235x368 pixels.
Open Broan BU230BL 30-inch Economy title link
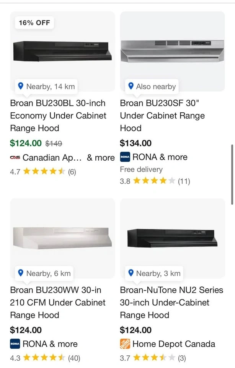tap(58, 115)
